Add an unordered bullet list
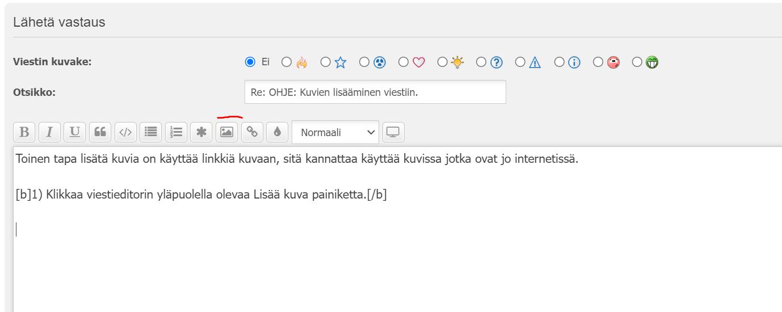The height and width of the screenshot is (312, 782). coord(150,132)
